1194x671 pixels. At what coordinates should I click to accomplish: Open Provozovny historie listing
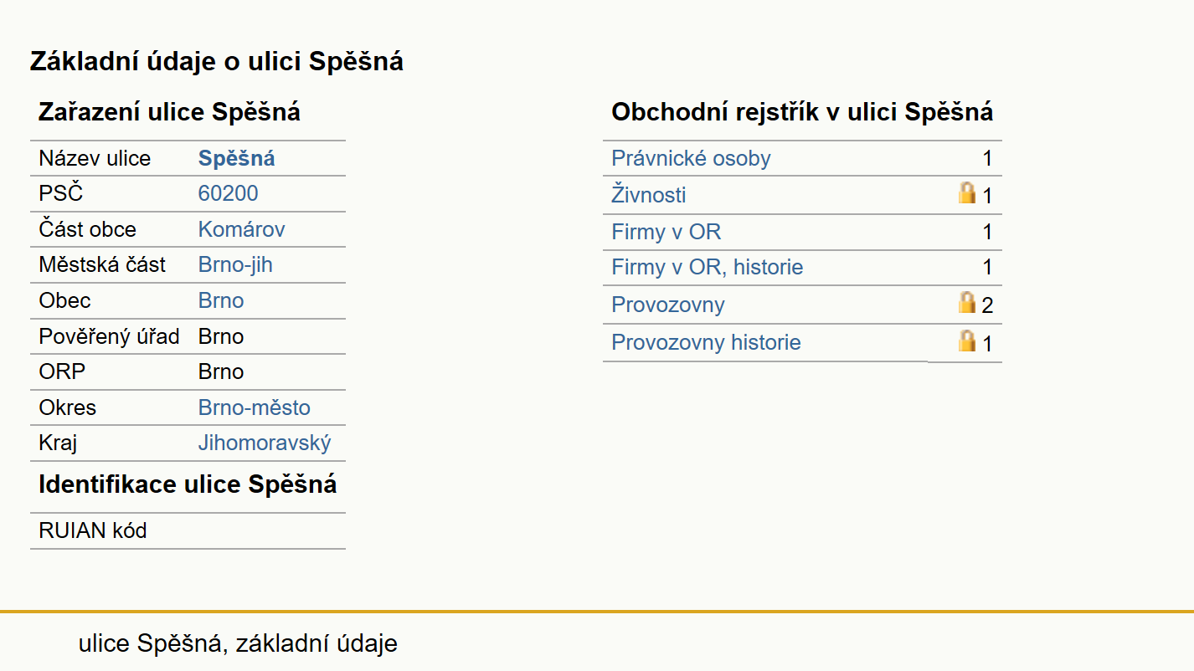pos(707,343)
